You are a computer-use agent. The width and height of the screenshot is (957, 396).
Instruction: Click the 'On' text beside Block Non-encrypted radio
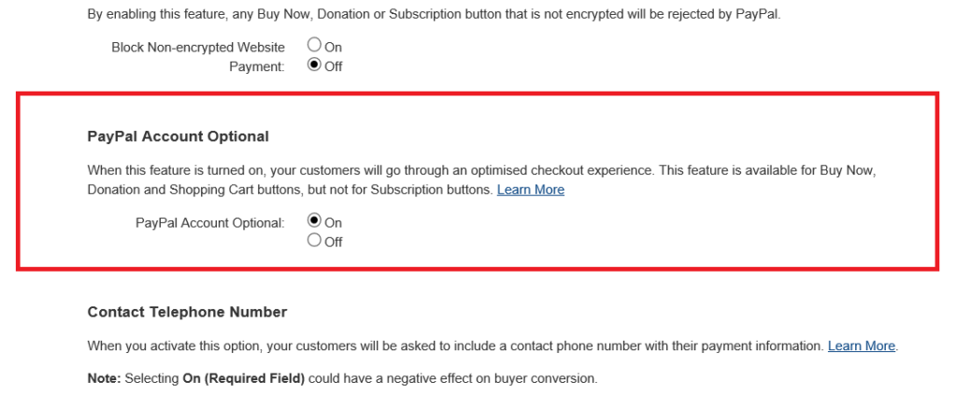pyautogui.click(x=334, y=47)
